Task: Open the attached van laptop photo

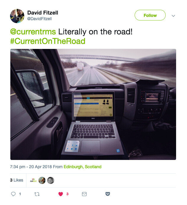Action: point(93,104)
